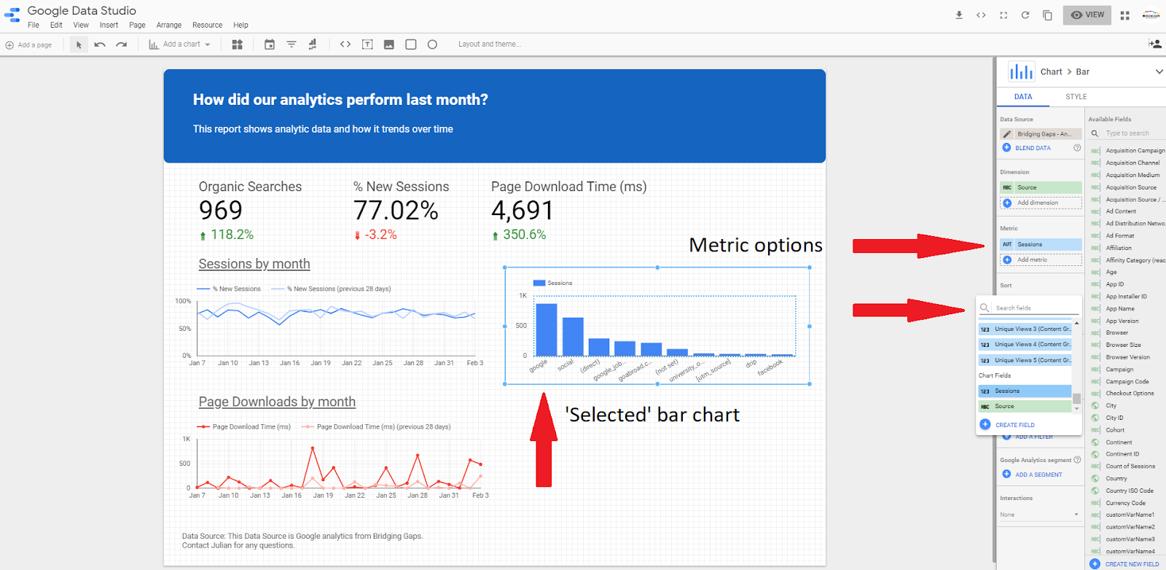Viewport: 1166px width, 570px height.
Task: Select Unique Views 3 field
Action: [1025, 329]
